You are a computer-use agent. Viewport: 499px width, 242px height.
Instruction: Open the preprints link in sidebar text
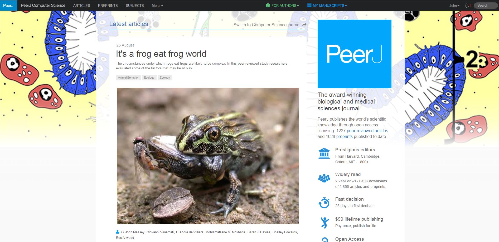coord(344,136)
